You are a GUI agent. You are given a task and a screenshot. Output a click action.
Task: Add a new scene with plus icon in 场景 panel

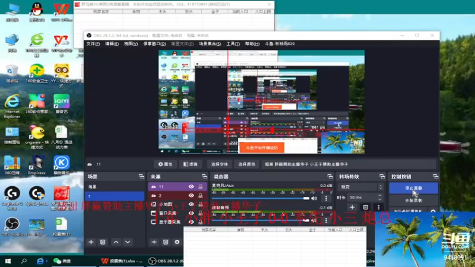pos(91,242)
